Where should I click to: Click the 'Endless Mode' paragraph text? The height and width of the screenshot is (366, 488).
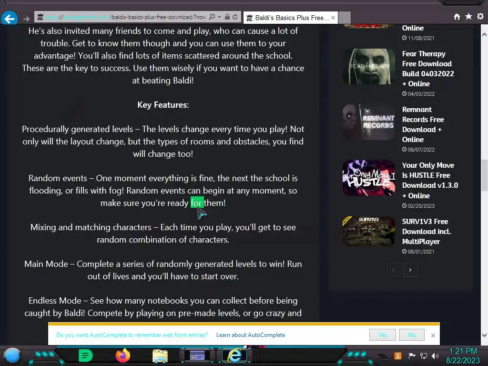point(163,306)
